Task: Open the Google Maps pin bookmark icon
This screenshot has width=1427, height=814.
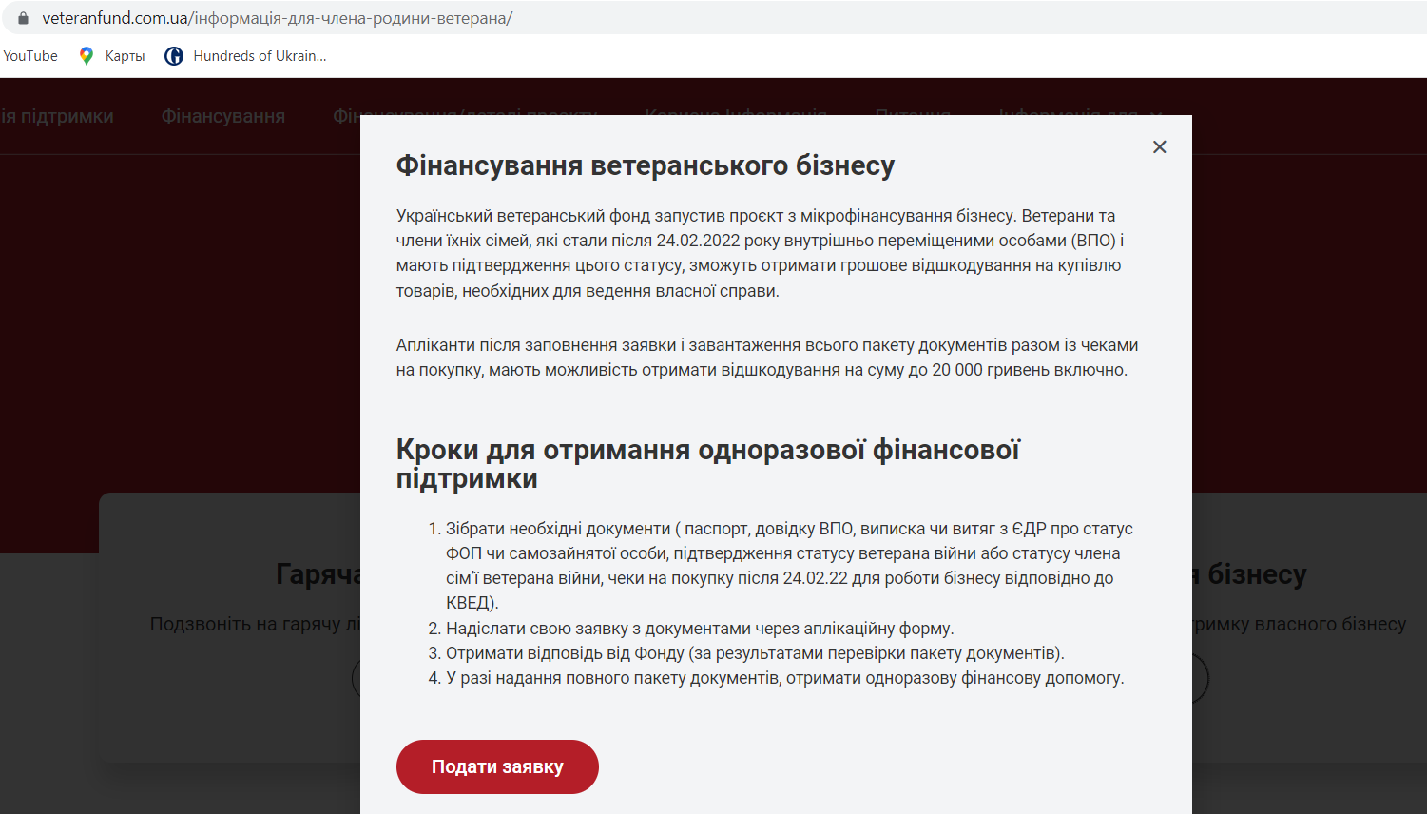Action: tap(87, 56)
